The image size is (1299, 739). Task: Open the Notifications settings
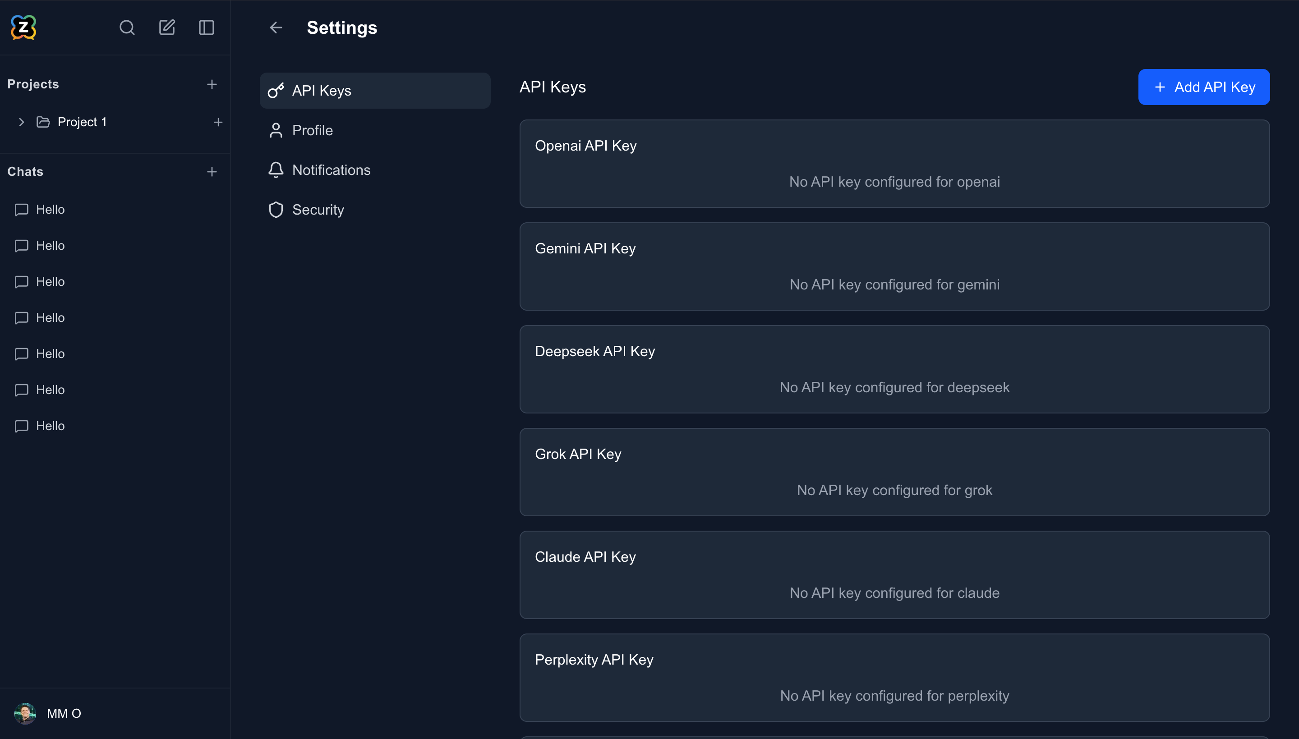tap(331, 170)
